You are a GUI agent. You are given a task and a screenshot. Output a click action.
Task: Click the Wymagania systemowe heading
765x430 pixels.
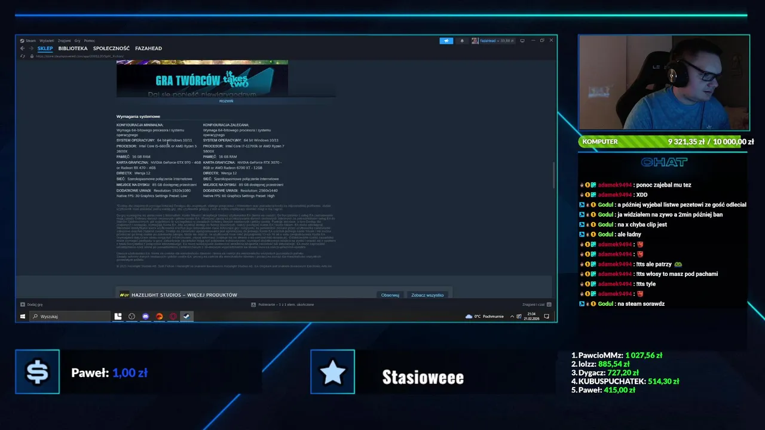point(138,116)
